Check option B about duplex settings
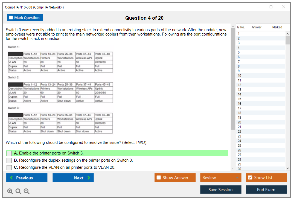The width and height of the screenshot is (294, 201). point(9,161)
